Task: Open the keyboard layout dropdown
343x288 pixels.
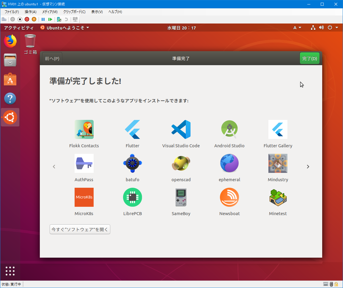Action: click(x=297, y=27)
